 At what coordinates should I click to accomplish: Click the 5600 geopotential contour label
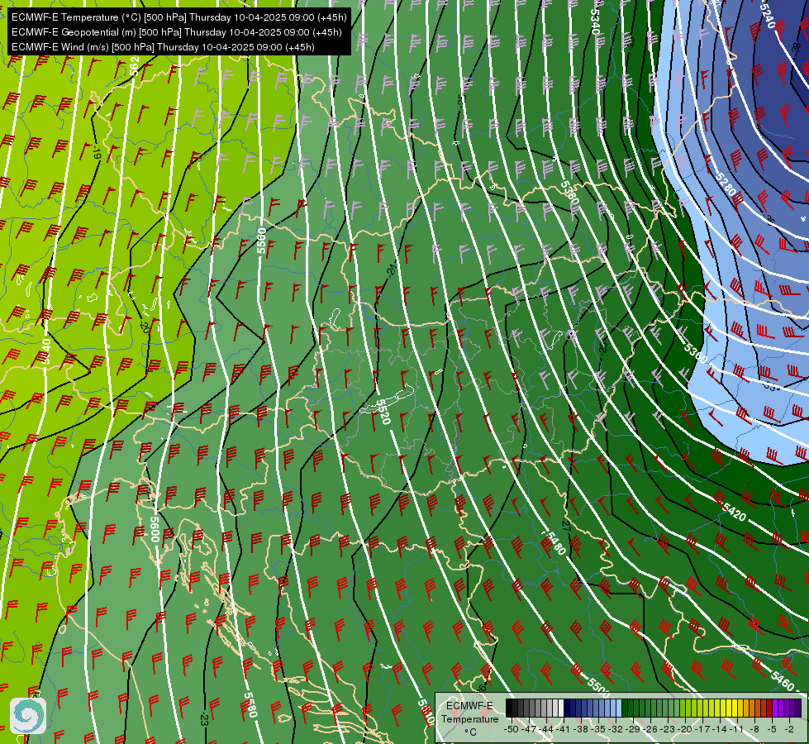pos(155,529)
